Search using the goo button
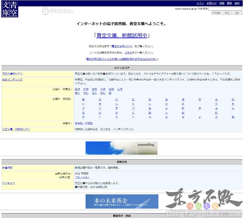This screenshot has height=218, width=243. (x=237, y=13)
